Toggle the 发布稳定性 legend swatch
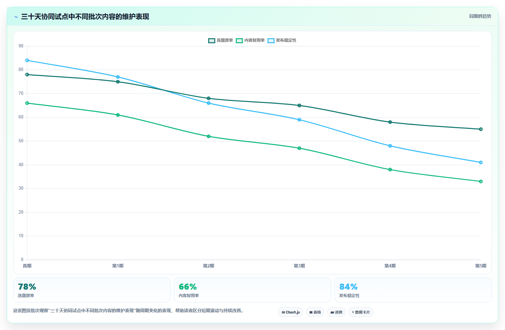505x330 pixels. [x=271, y=40]
